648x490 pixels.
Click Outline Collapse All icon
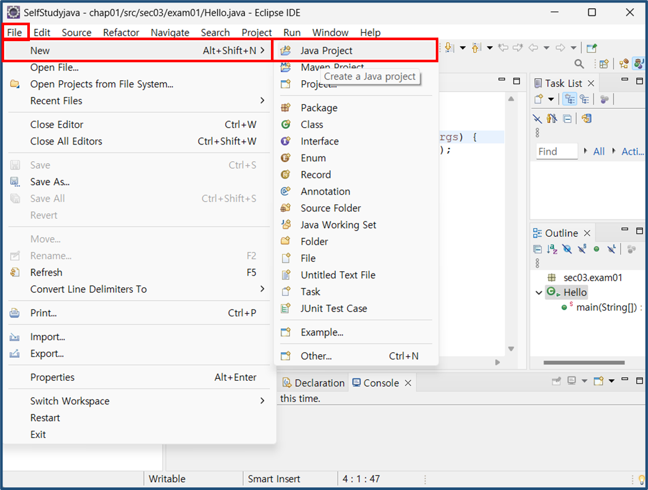(537, 249)
